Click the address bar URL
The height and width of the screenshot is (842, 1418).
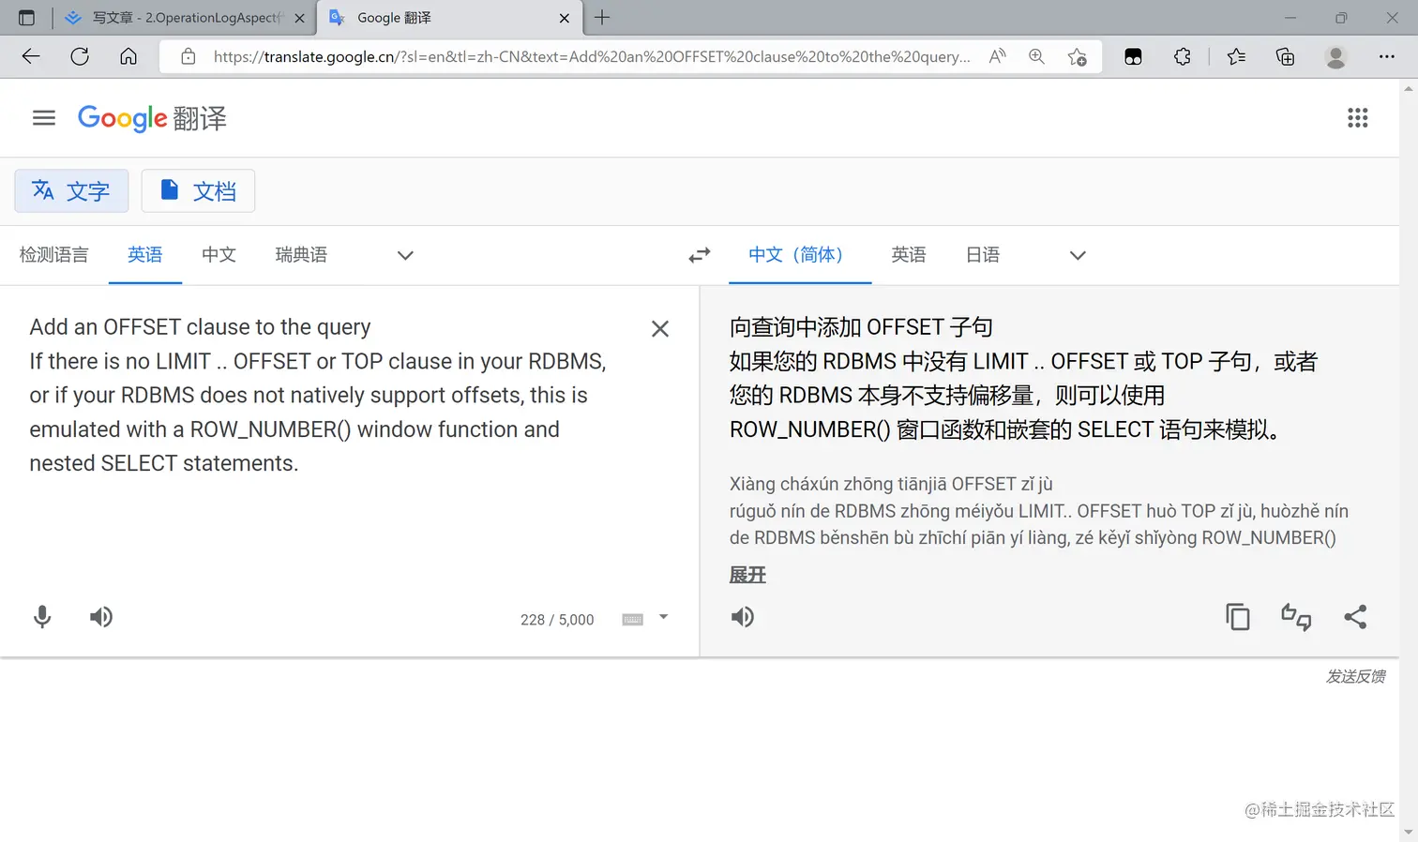pyautogui.click(x=591, y=56)
